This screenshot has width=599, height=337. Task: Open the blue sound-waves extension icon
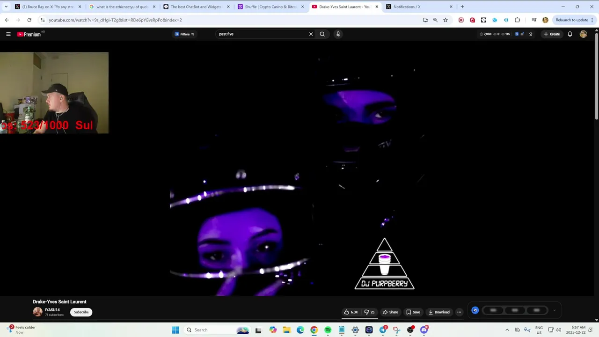(506, 20)
